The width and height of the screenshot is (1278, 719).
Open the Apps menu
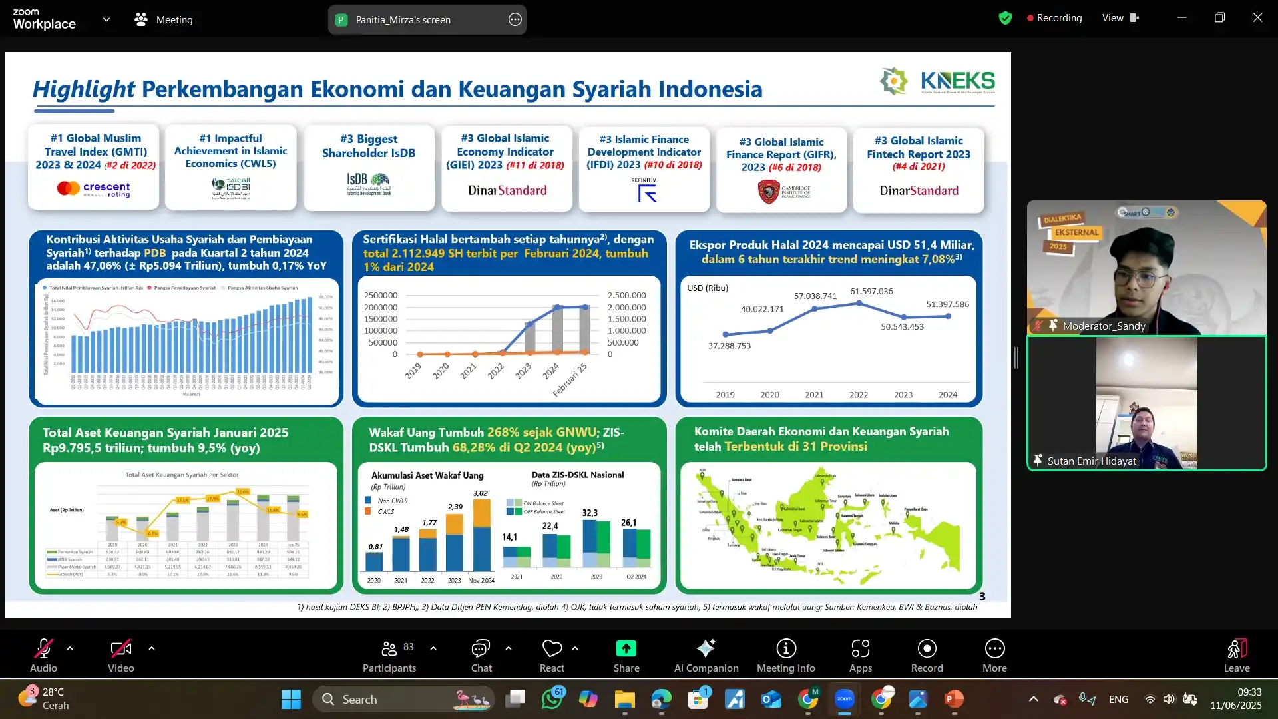click(861, 656)
